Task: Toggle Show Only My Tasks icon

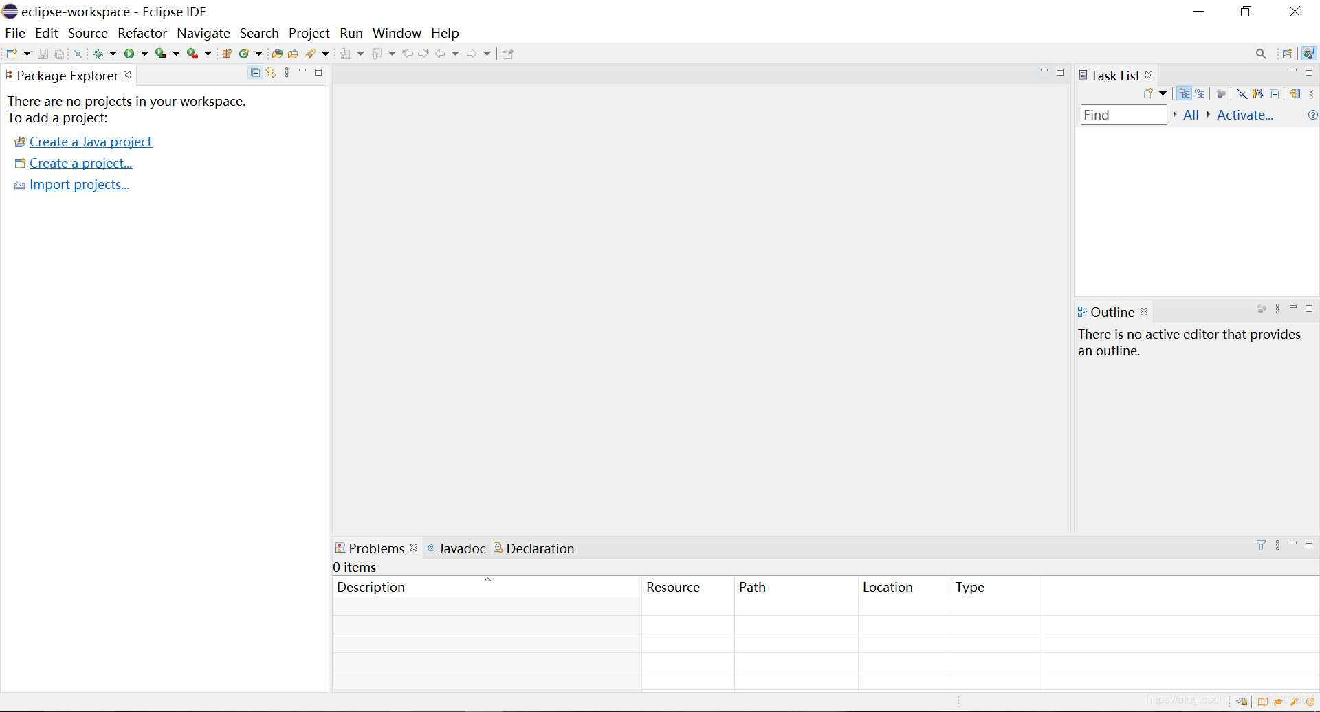Action: (x=1258, y=93)
